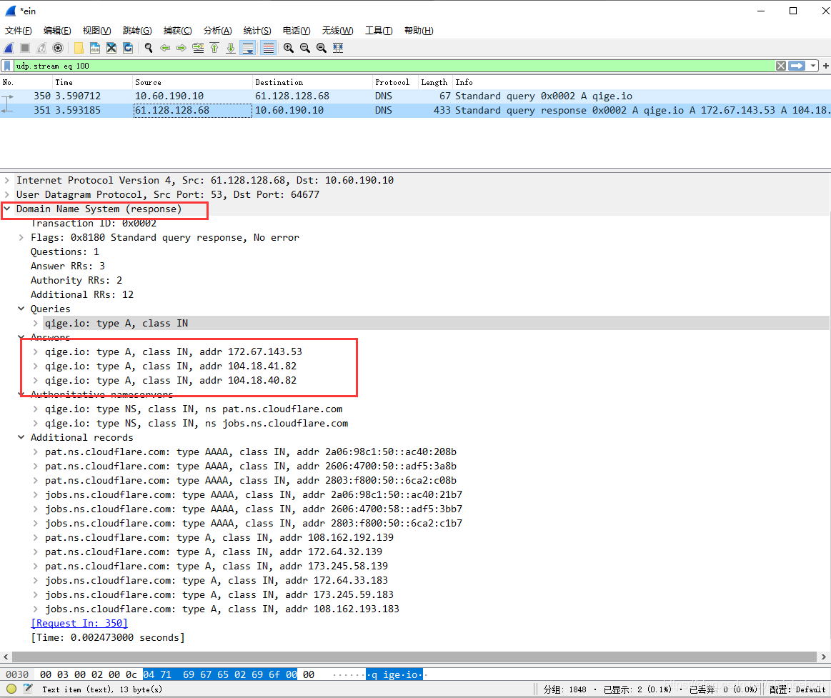The width and height of the screenshot is (831, 698).
Task: Sort packets by the Time column header
Action: pos(91,82)
